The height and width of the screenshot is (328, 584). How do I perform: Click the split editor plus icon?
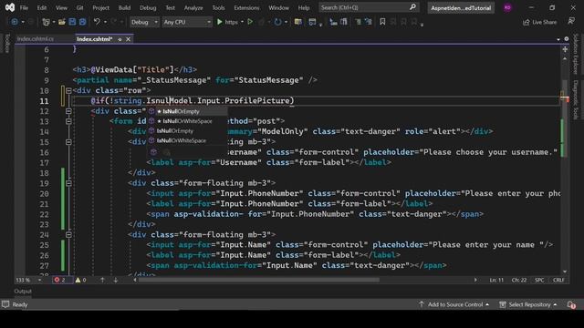click(x=565, y=49)
